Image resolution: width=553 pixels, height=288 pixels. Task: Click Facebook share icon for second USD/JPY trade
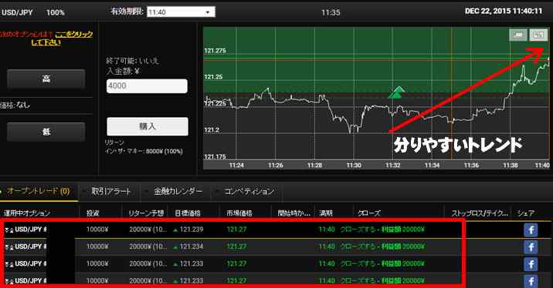[x=531, y=247]
